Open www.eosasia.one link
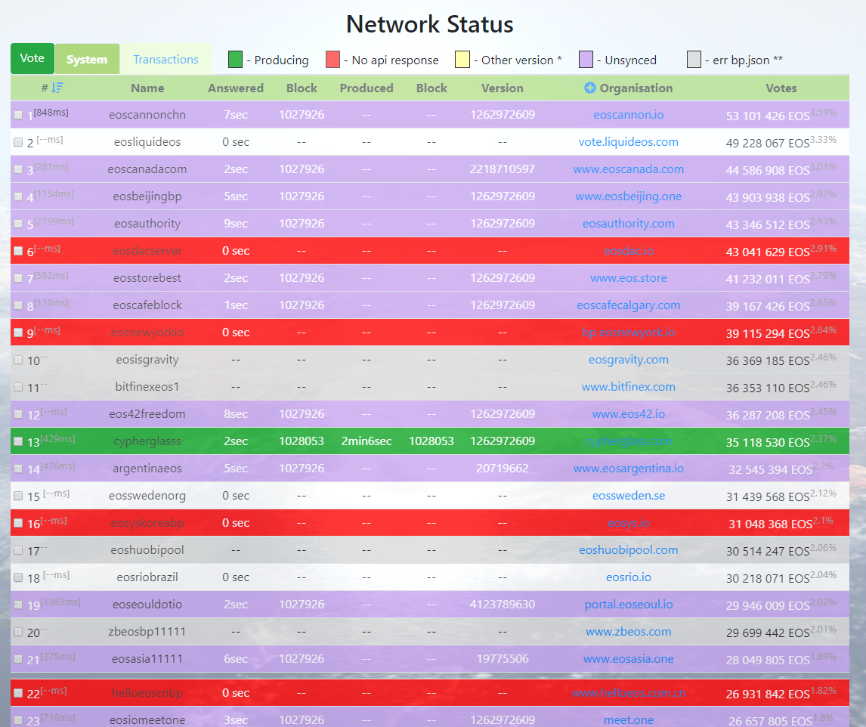Viewport: 866px width, 727px height. [629, 658]
